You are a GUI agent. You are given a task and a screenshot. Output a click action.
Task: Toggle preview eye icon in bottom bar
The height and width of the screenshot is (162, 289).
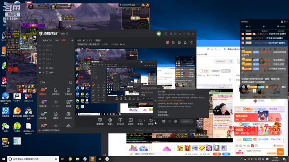tap(170, 121)
